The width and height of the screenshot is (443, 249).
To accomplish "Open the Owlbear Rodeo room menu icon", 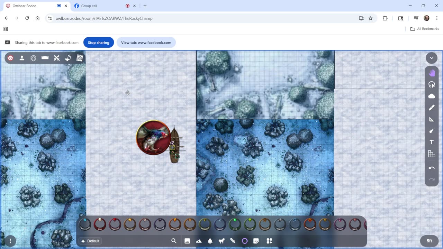I will (10, 58).
